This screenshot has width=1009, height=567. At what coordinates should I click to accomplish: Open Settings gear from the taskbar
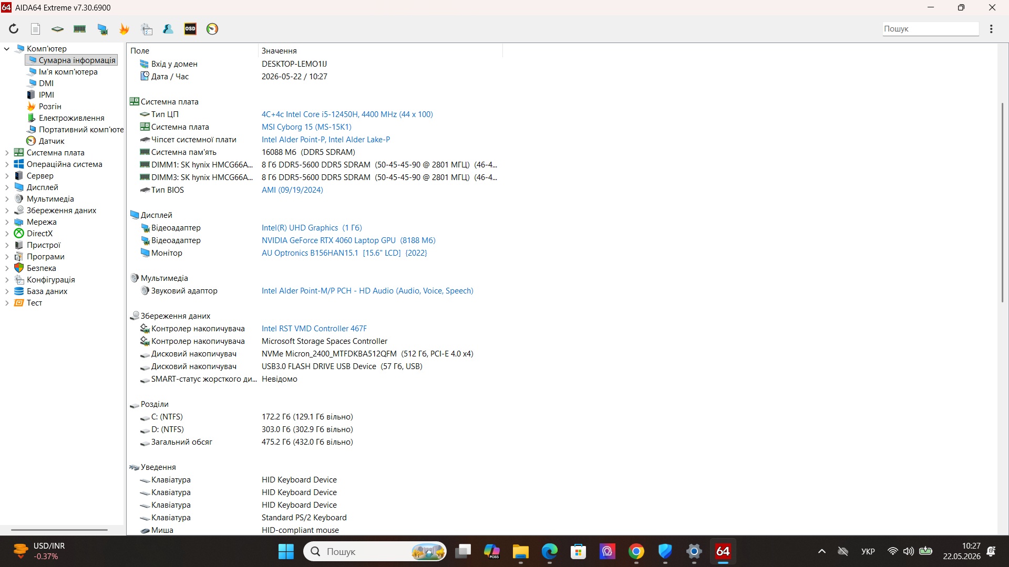pos(694,552)
